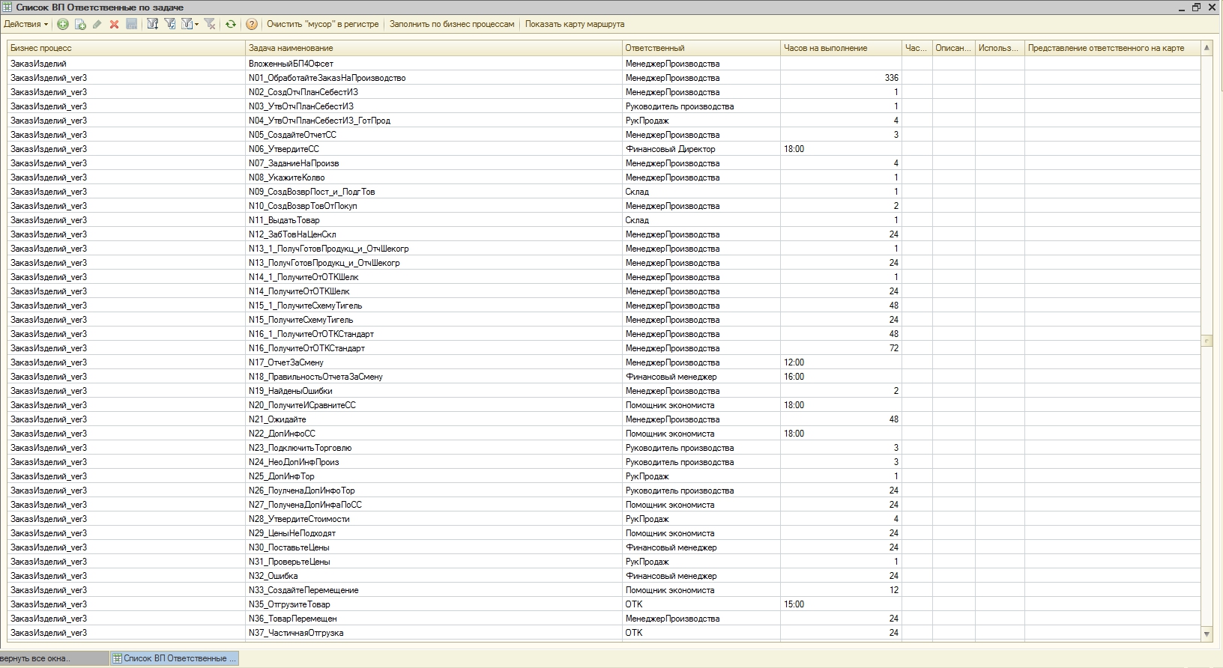The height and width of the screenshot is (668, 1223).
Task: Click the Filter by current value icon
Action: [x=170, y=24]
